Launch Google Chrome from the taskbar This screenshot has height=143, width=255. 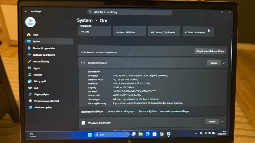(x=161, y=134)
